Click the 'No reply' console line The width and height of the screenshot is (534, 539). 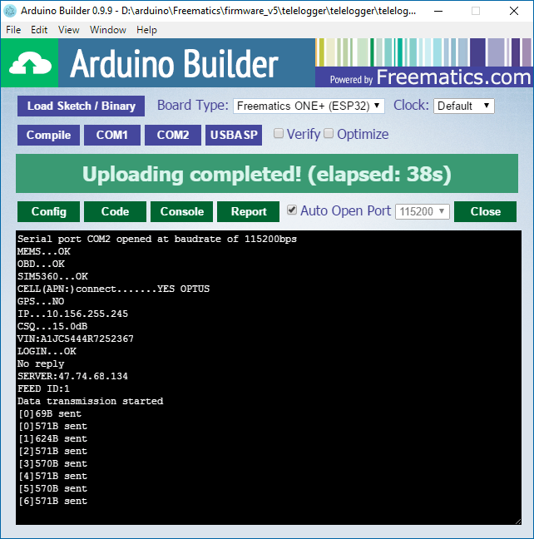41,363
